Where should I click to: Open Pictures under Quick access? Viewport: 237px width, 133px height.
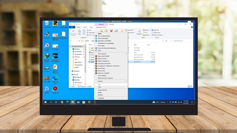(x=77, y=57)
